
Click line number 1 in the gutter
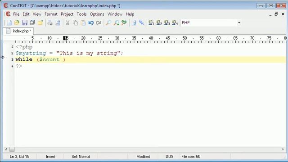pos(12,47)
